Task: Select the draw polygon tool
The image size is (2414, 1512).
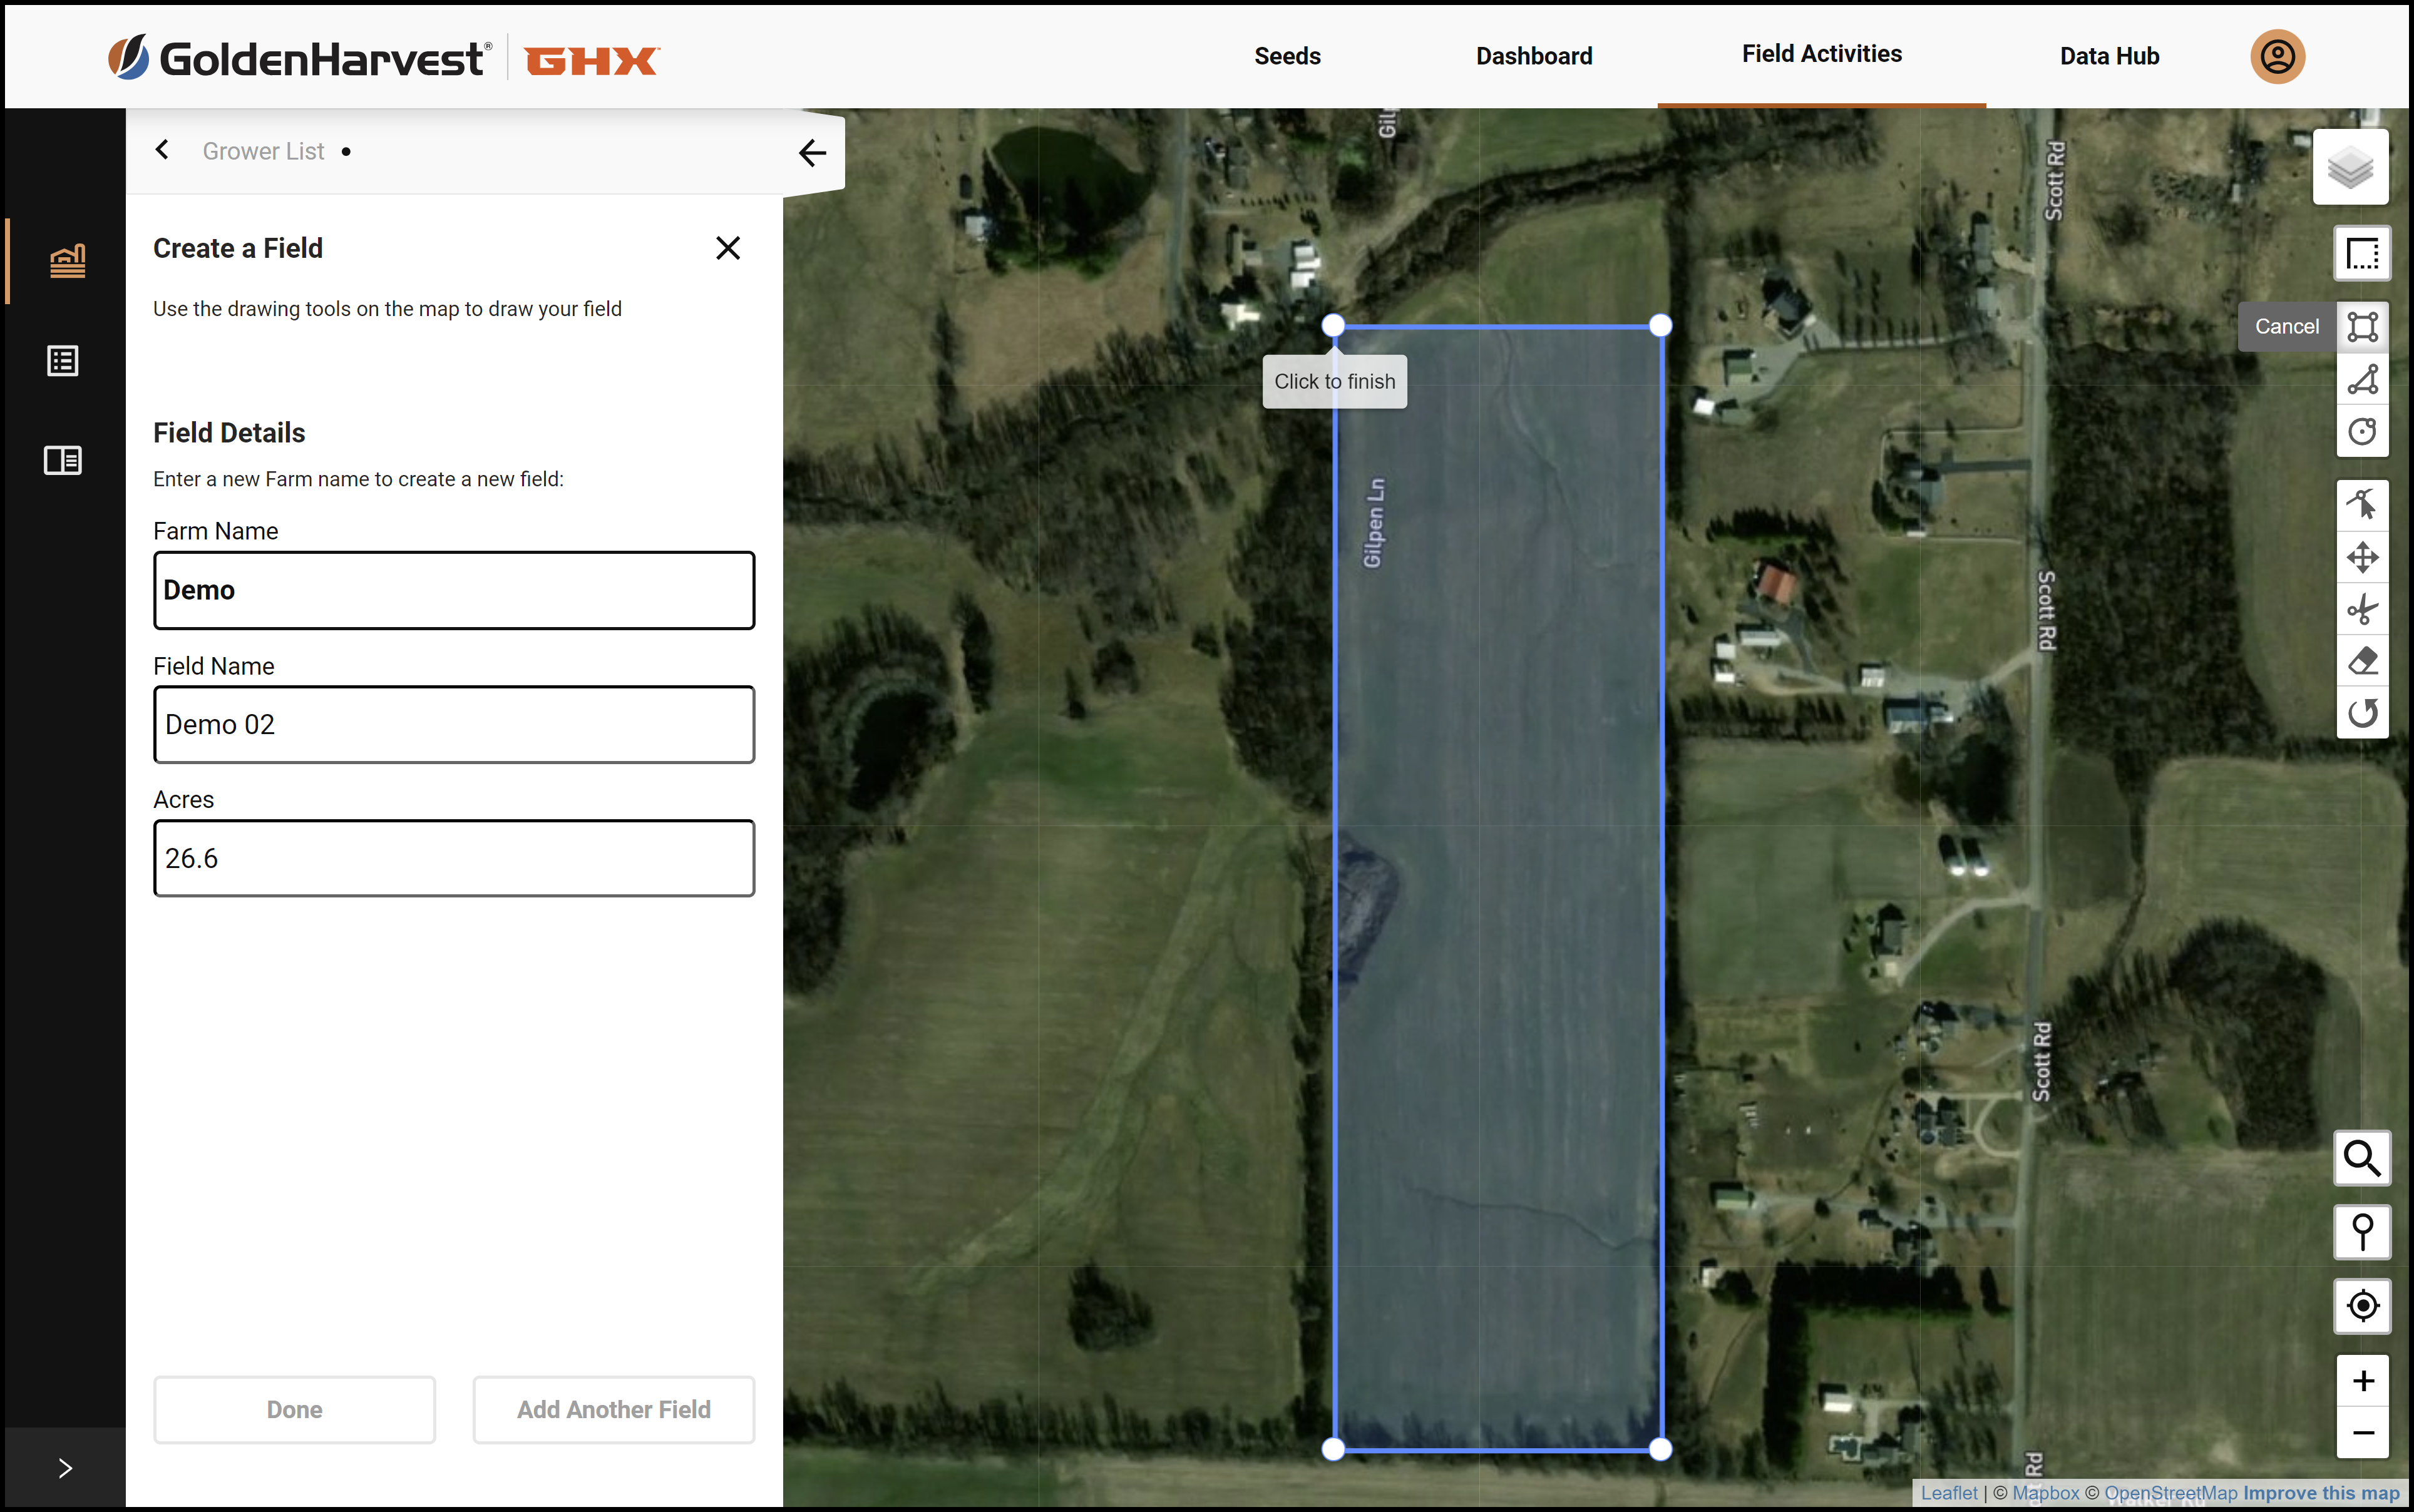Action: (2362, 379)
